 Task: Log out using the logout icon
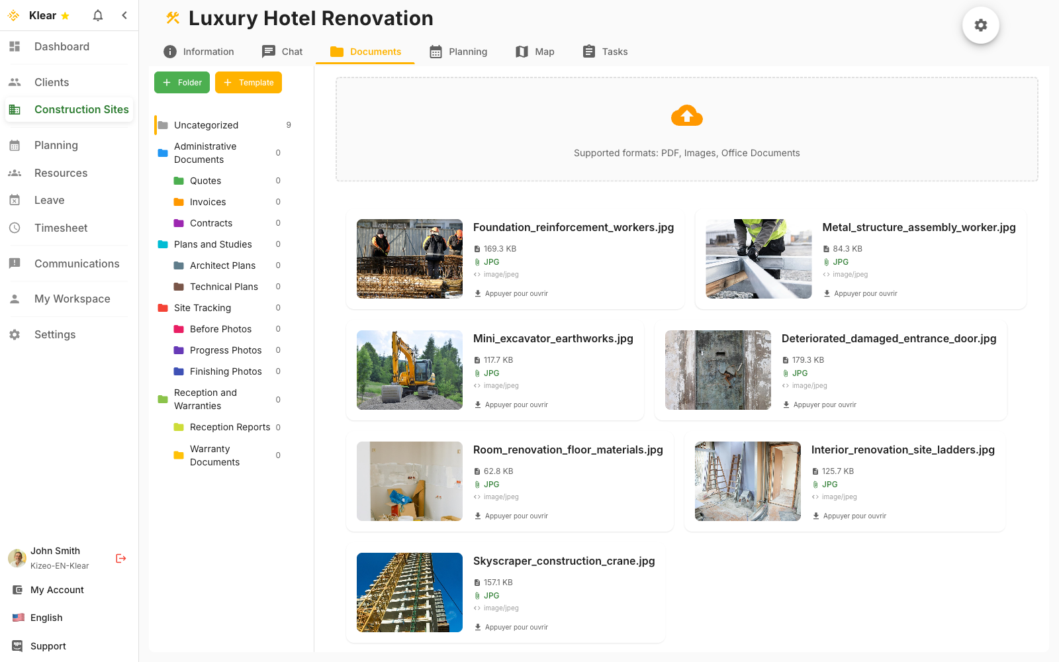tap(120, 558)
